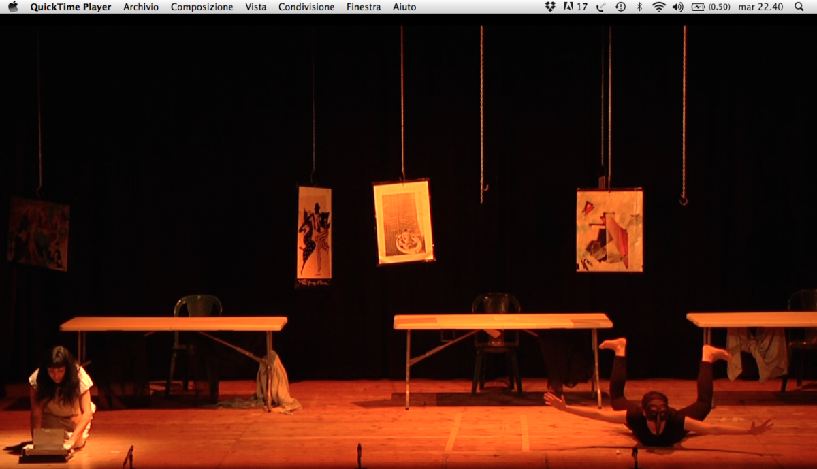Click the clock reading mar 22.40

760,7
